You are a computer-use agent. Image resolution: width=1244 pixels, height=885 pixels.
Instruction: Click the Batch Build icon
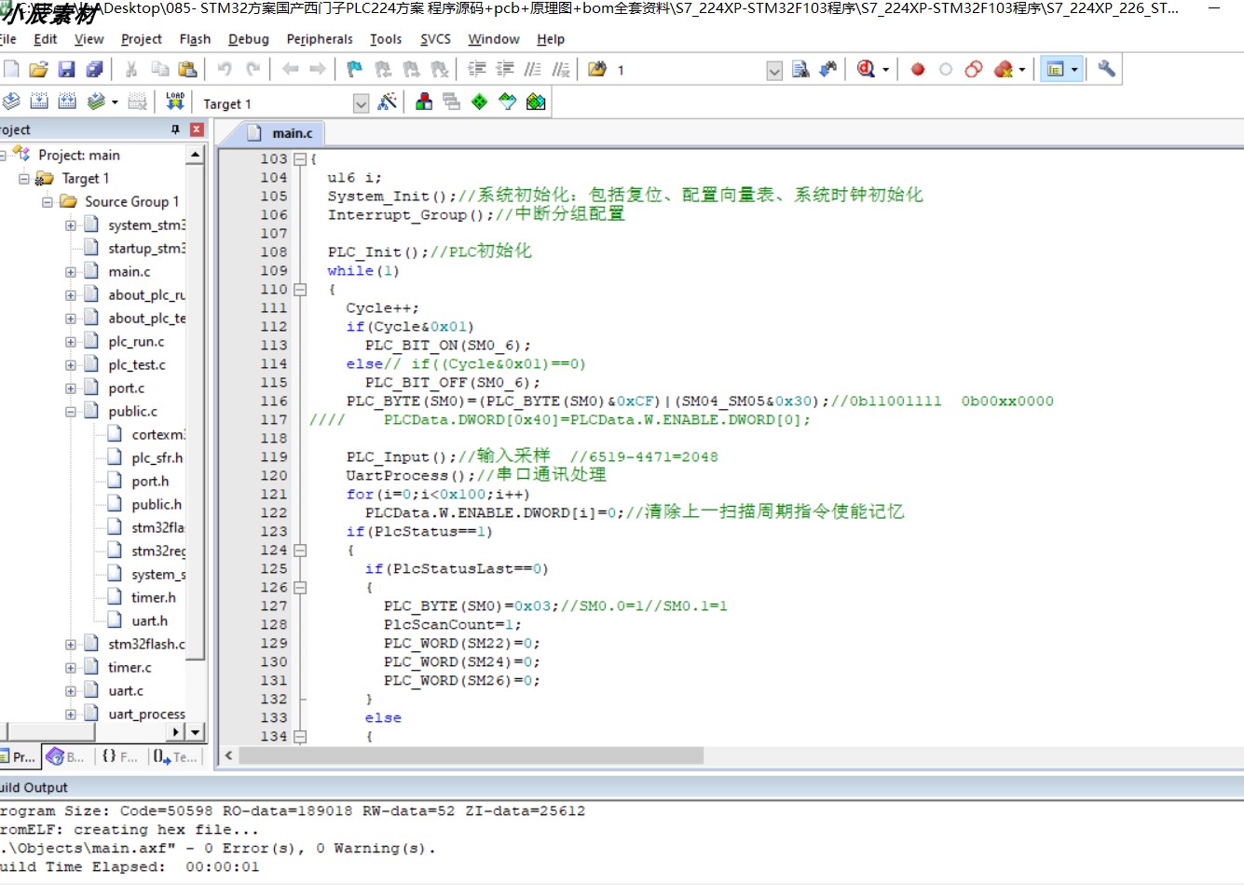95,102
